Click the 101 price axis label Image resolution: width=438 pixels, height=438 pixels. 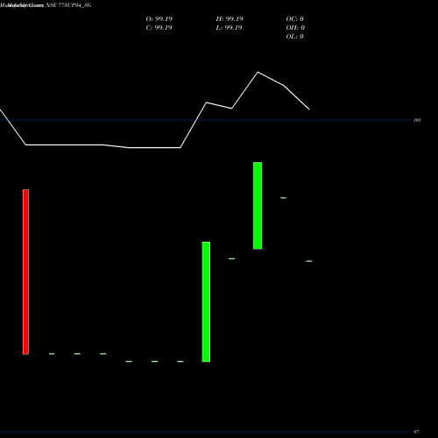coord(418,120)
